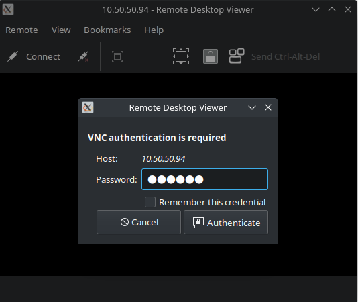Toggle the fullscreen toolbar icon

coord(117,56)
